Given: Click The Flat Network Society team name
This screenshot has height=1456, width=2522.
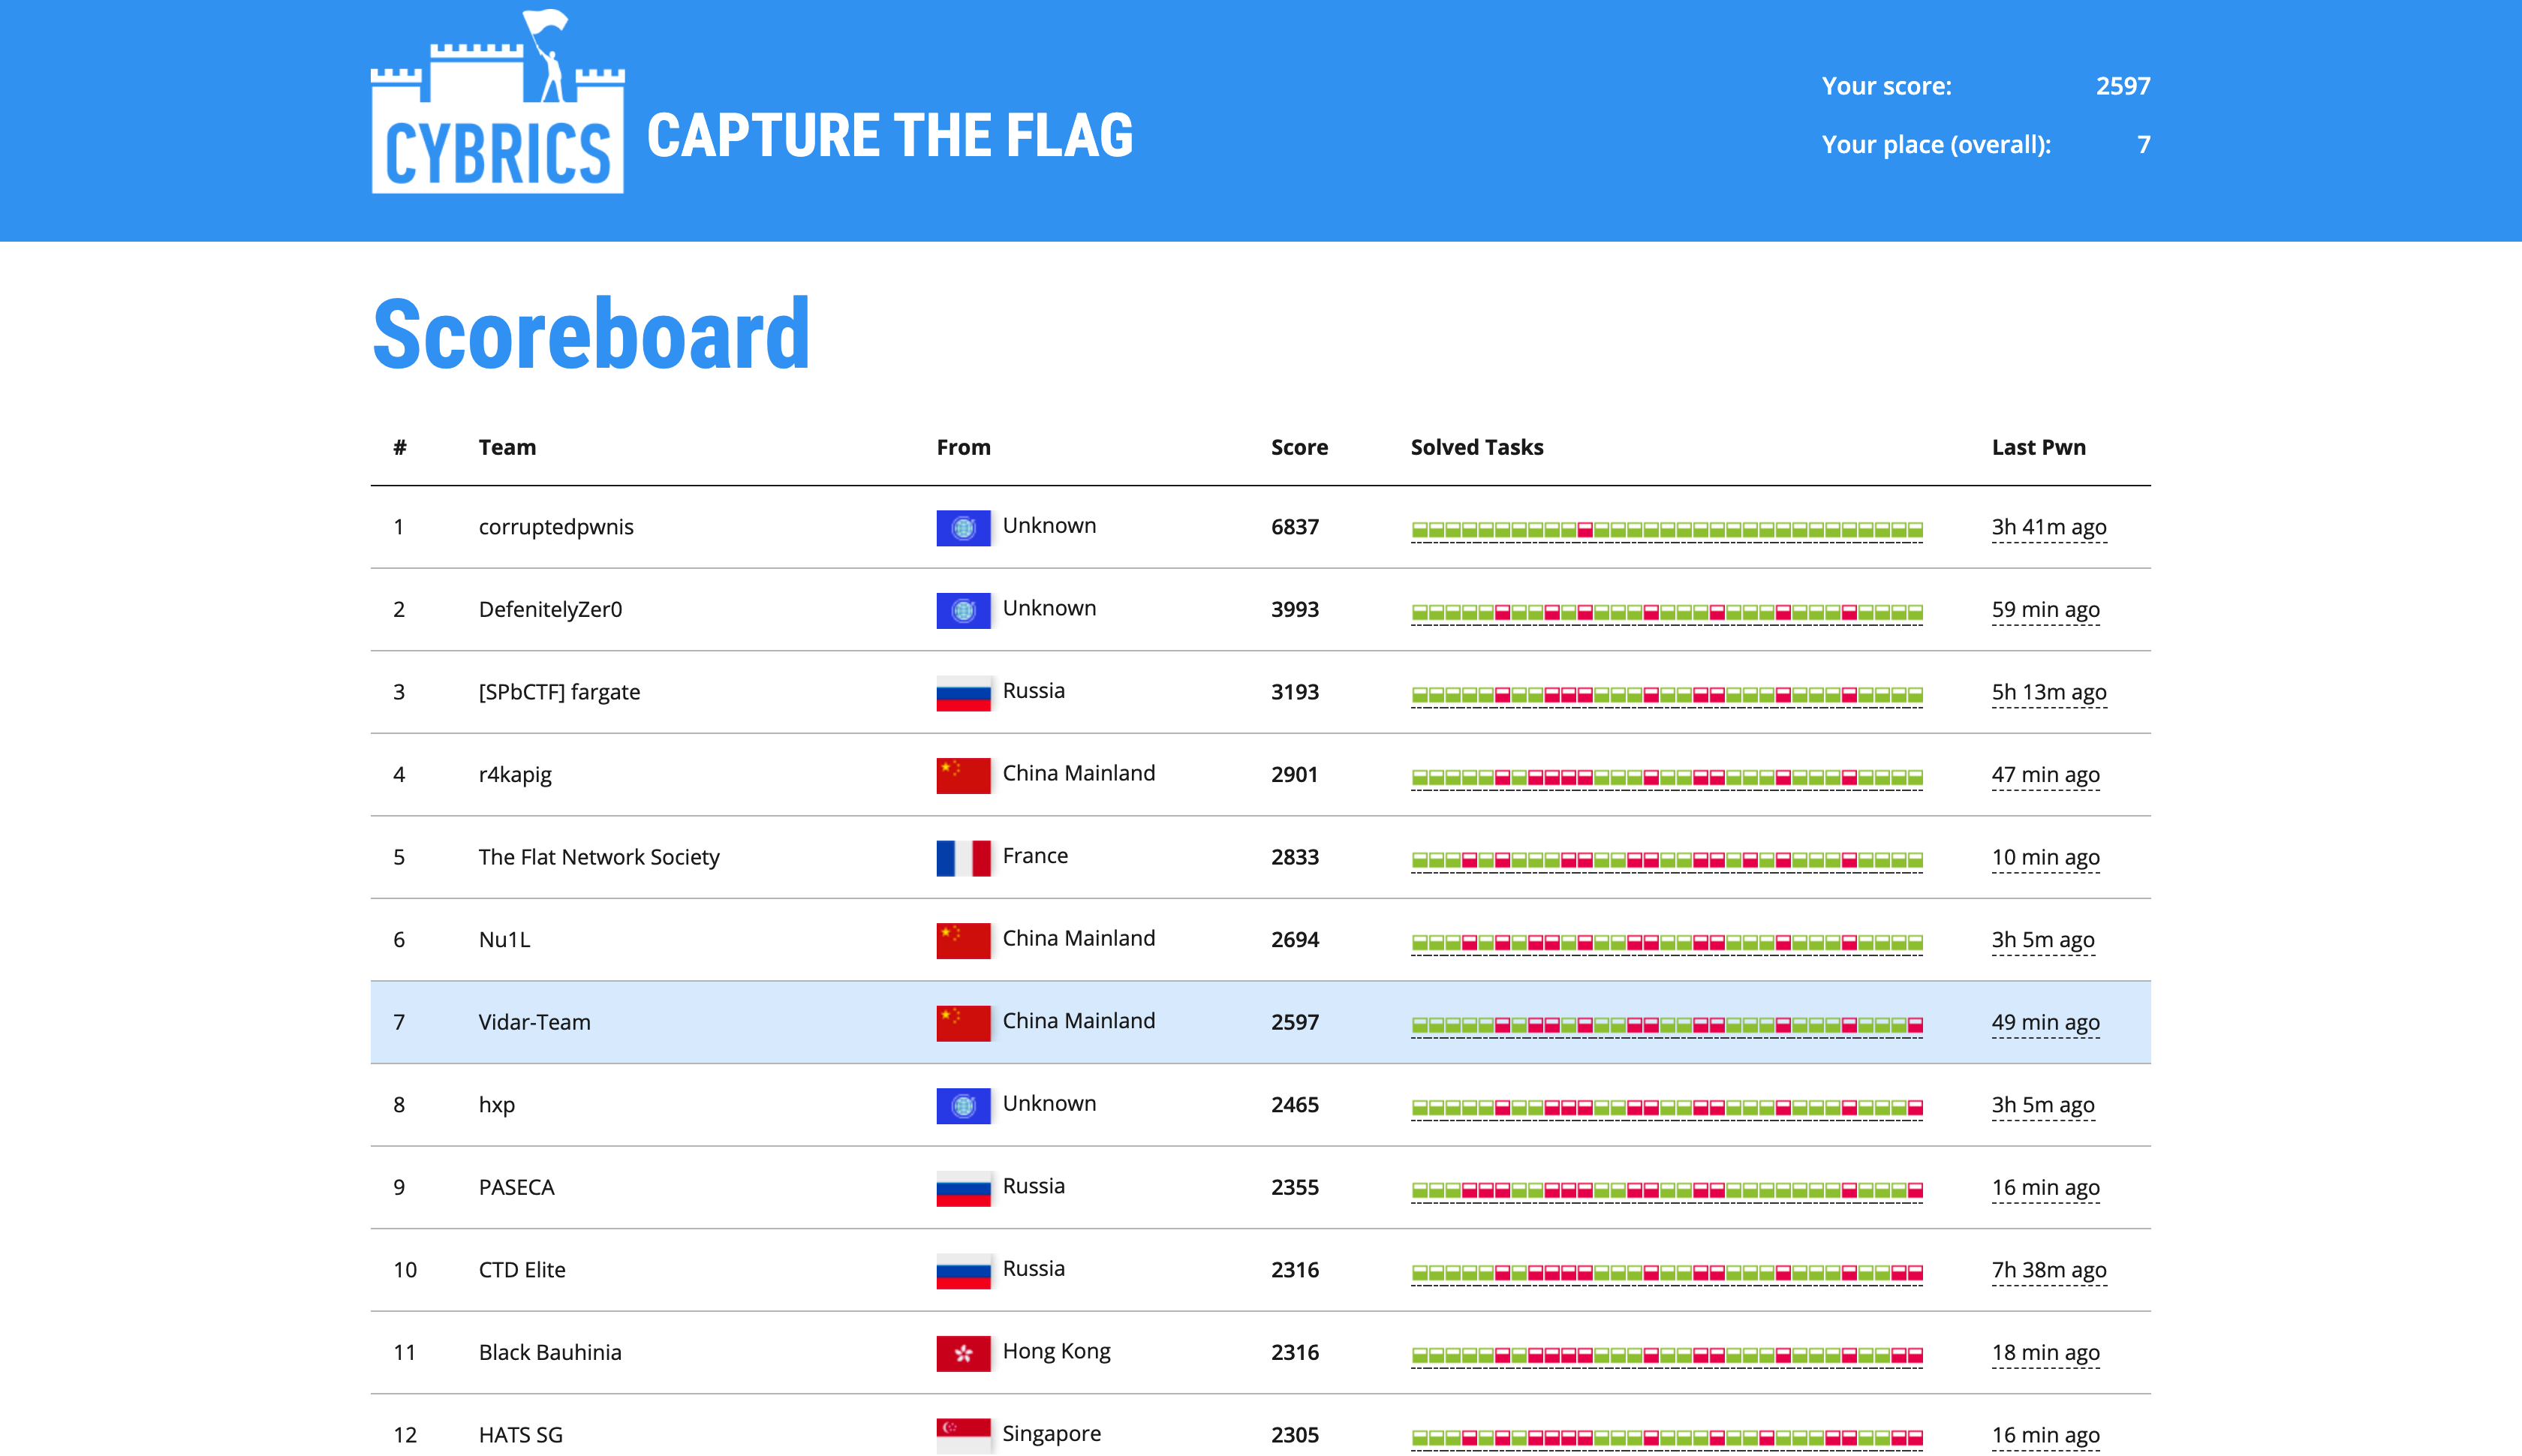Looking at the screenshot, I should point(598,857).
